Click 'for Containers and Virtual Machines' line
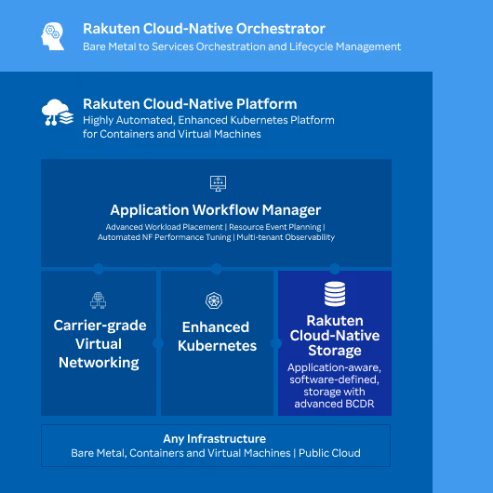Viewport: 493px width, 493px height. tap(172, 134)
